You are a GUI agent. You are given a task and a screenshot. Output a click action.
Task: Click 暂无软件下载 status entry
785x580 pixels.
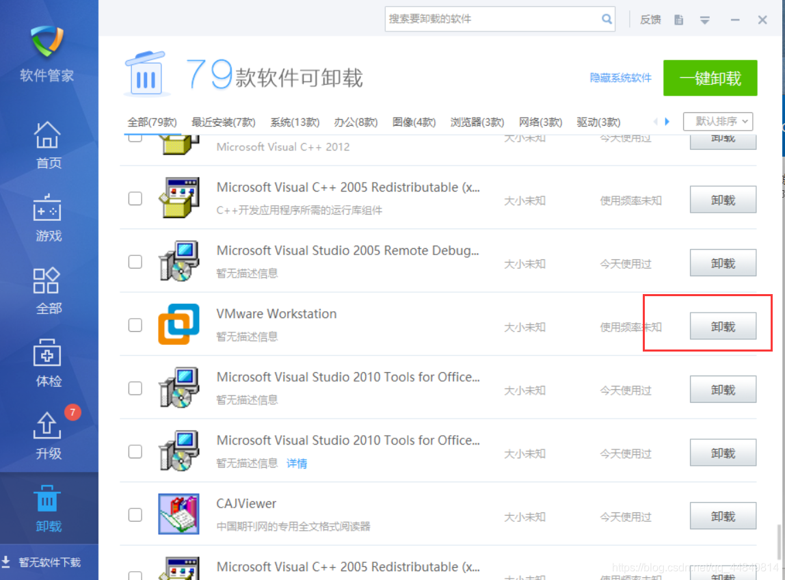click(x=49, y=562)
